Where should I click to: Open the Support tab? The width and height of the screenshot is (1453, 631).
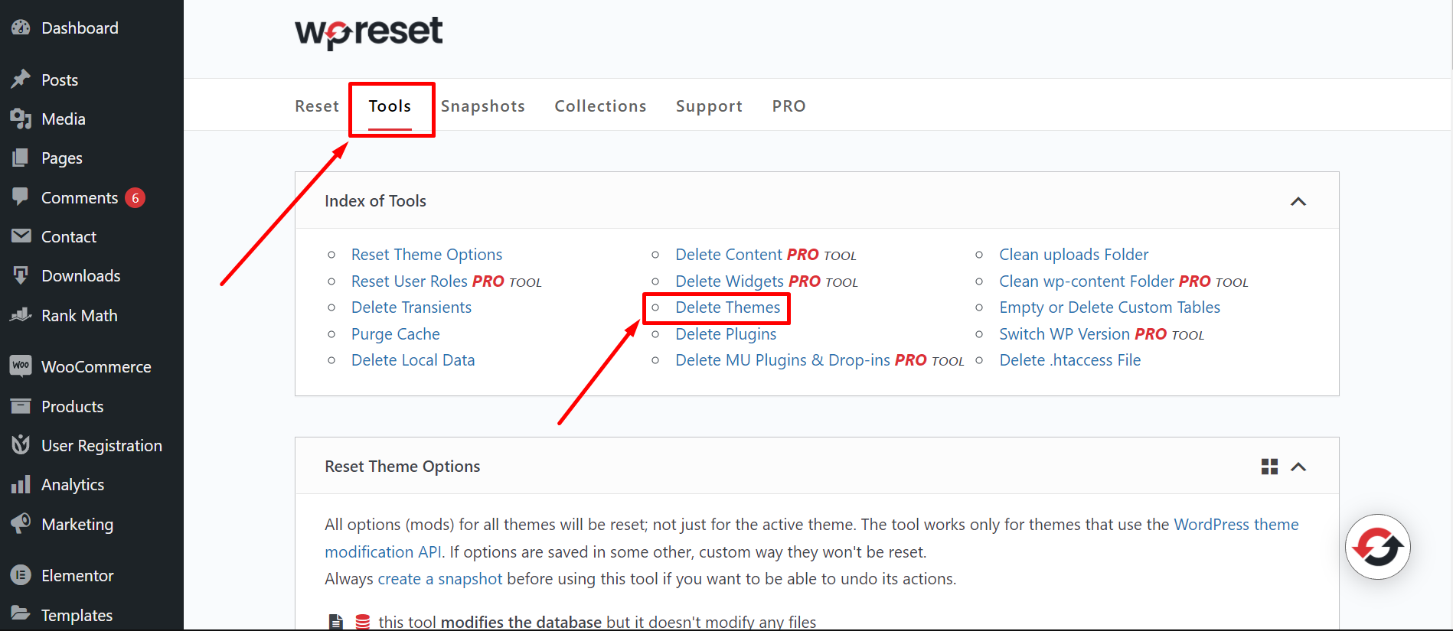pos(709,106)
